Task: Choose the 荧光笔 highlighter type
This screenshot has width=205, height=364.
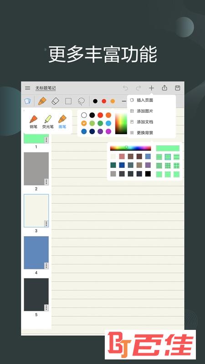Action: point(48,122)
